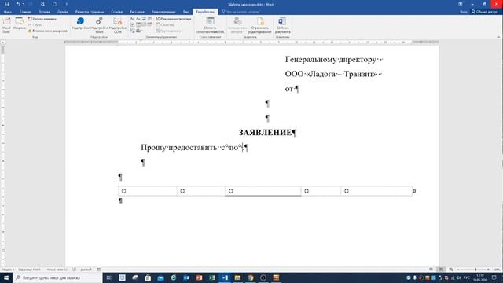The height and width of the screenshot is (283, 503).
Task: Expand Customize Quick Access Toolbar menu
Action: (x=66, y=4)
